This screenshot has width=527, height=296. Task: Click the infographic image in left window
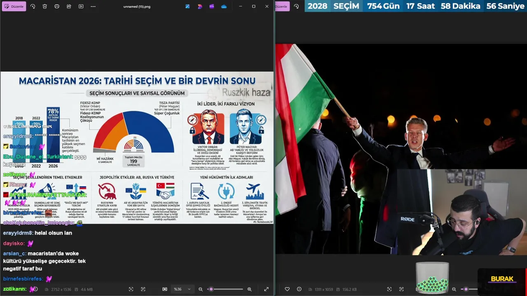pos(137,148)
